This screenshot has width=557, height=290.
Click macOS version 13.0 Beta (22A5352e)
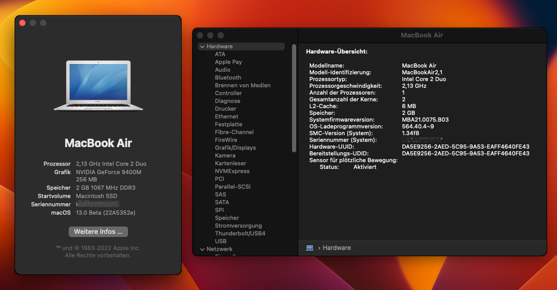[106, 213]
